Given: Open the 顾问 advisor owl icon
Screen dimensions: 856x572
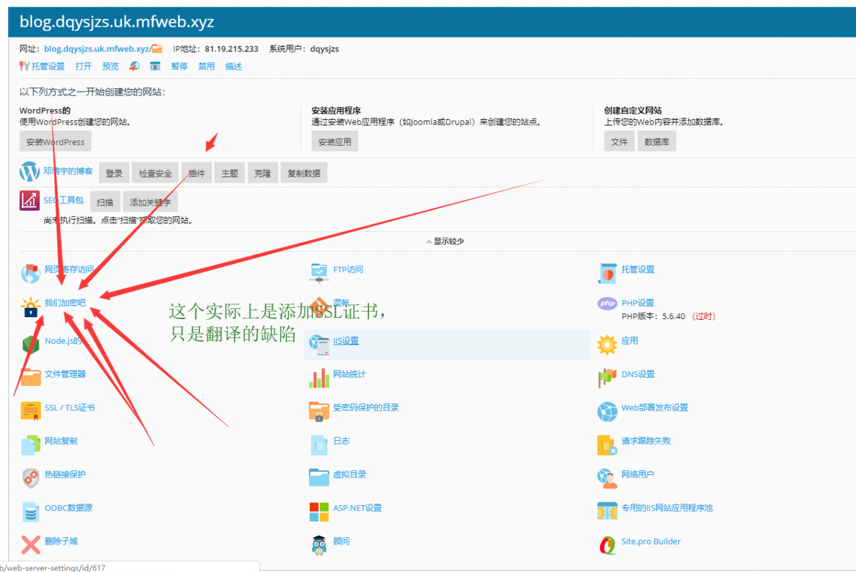Looking at the screenshot, I should pos(319,545).
